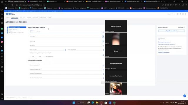Open the ONLINEBANK.ru bookmark

[163, 8]
